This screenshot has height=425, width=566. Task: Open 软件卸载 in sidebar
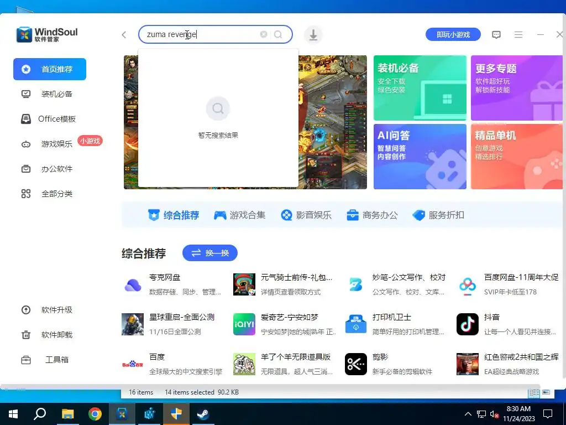[x=50, y=335]
